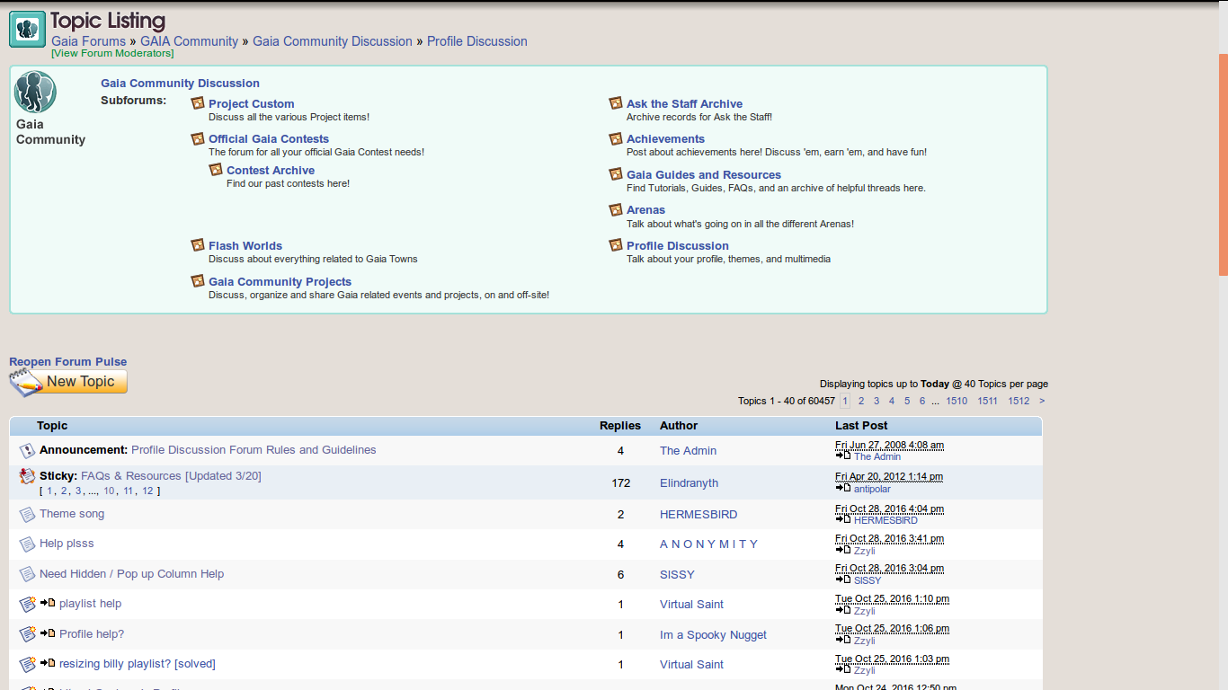Screen dimensions: 1228x690
Task: View author Elindranyth's profile
Action: [x=689, y=483]
